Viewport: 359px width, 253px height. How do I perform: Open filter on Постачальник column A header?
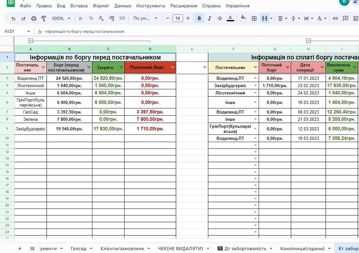(x=43, y=68)
